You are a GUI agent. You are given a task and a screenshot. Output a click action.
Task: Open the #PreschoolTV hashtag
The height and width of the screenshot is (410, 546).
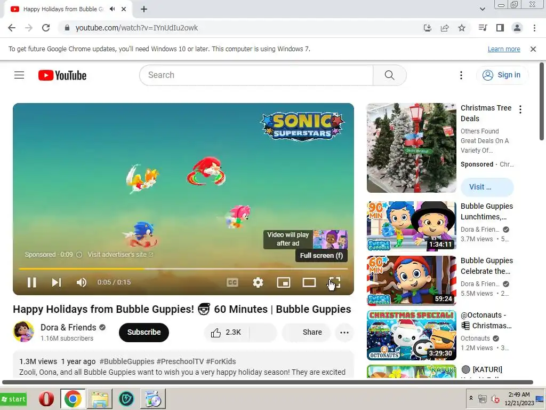point(180,361)
